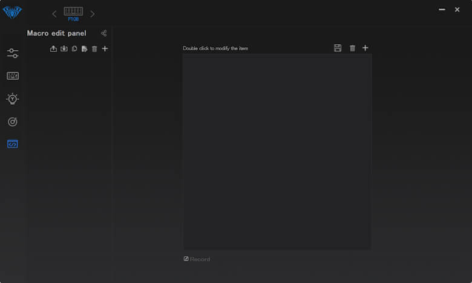Select the F108 keyboard device
This screenshot has width=472, height=283.
click(73, 14)
